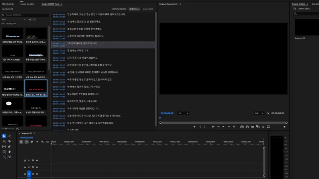
Task: Toggle Snap in timeline
Action: click(27, 142)
